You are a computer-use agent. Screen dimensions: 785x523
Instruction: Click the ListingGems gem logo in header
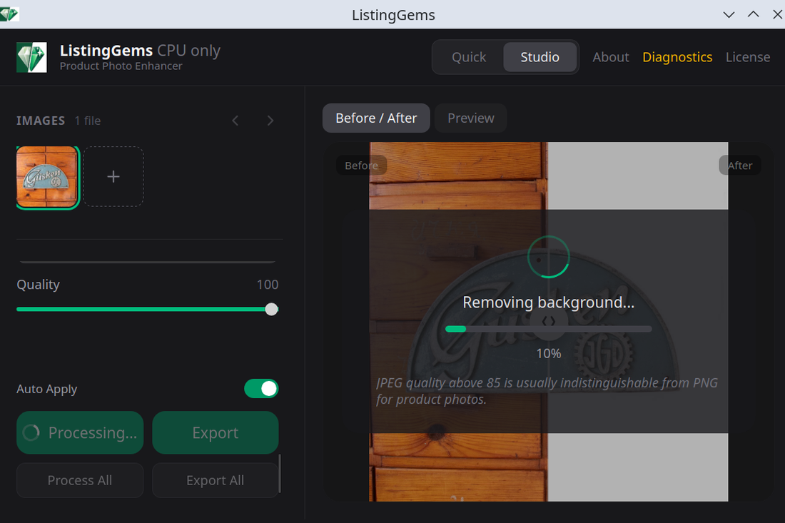click(31, 57)
